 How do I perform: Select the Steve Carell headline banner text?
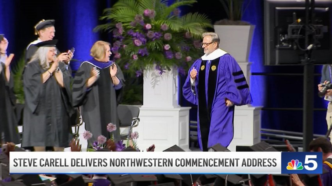(x=145, y=163)
